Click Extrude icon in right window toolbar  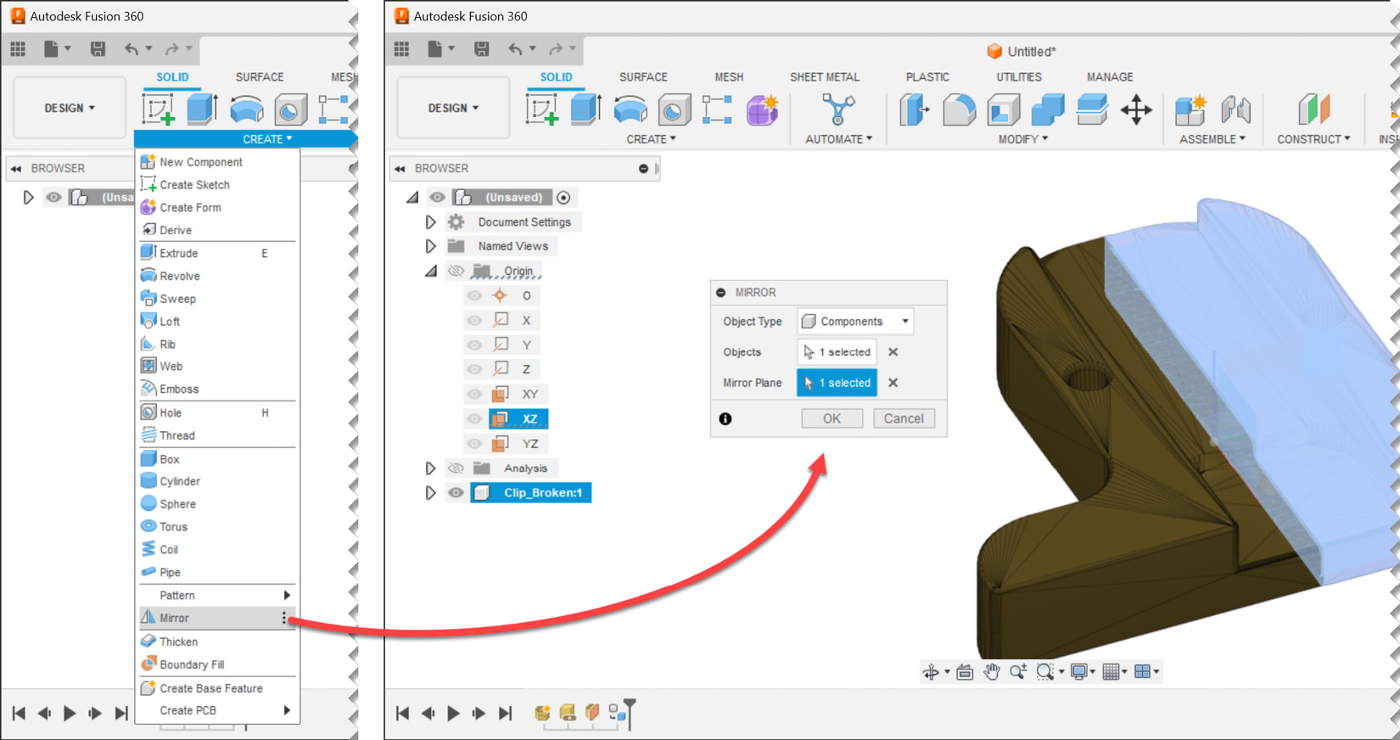(x=585, y=109)
